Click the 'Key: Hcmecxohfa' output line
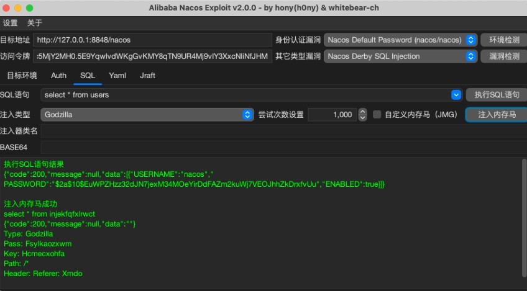Screen dimensions: 527x291 (34, 253)
